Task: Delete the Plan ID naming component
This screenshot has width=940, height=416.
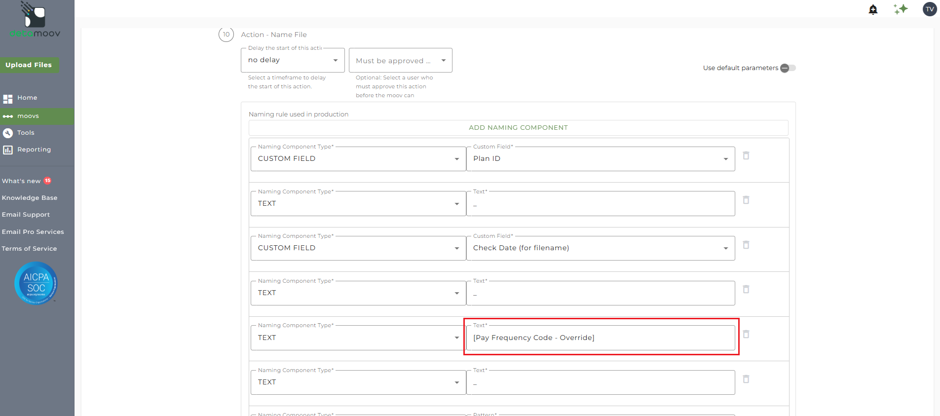Action: pyautogui.click(x=746, y=155)
